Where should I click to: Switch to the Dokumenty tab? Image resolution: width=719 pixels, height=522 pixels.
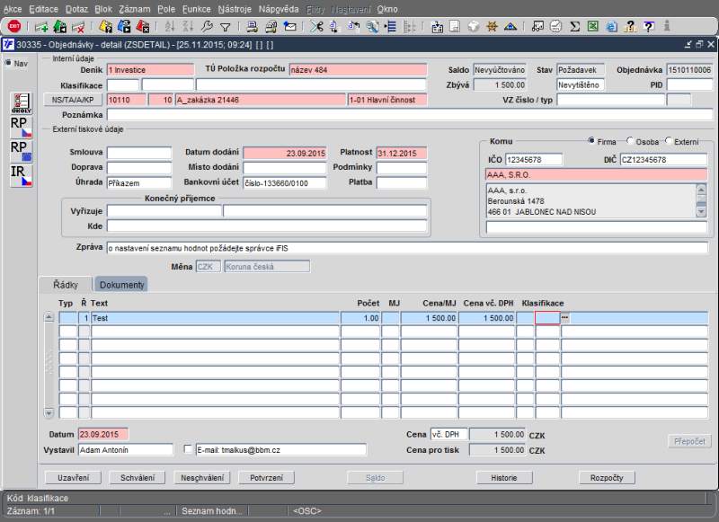[x=121, y=285]
